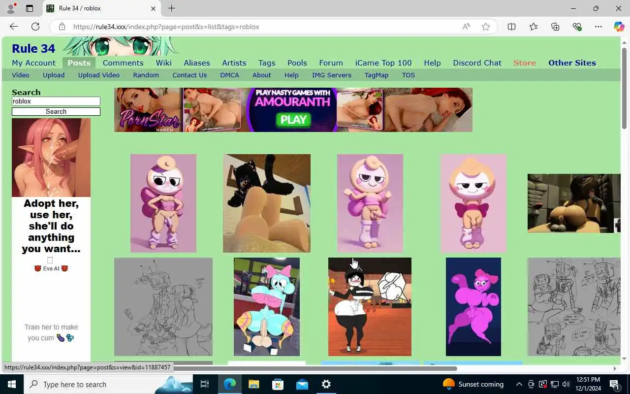Viewport: 630px width, 394px height.
Task: Click the page vertical scrollbar
Action: (624, 88)
